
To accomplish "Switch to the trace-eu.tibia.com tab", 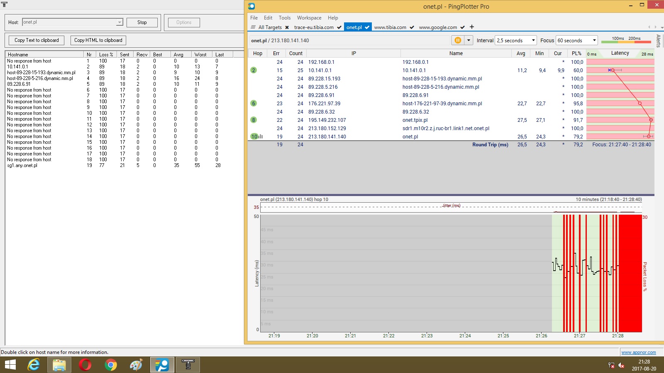I will click(314, 27).
